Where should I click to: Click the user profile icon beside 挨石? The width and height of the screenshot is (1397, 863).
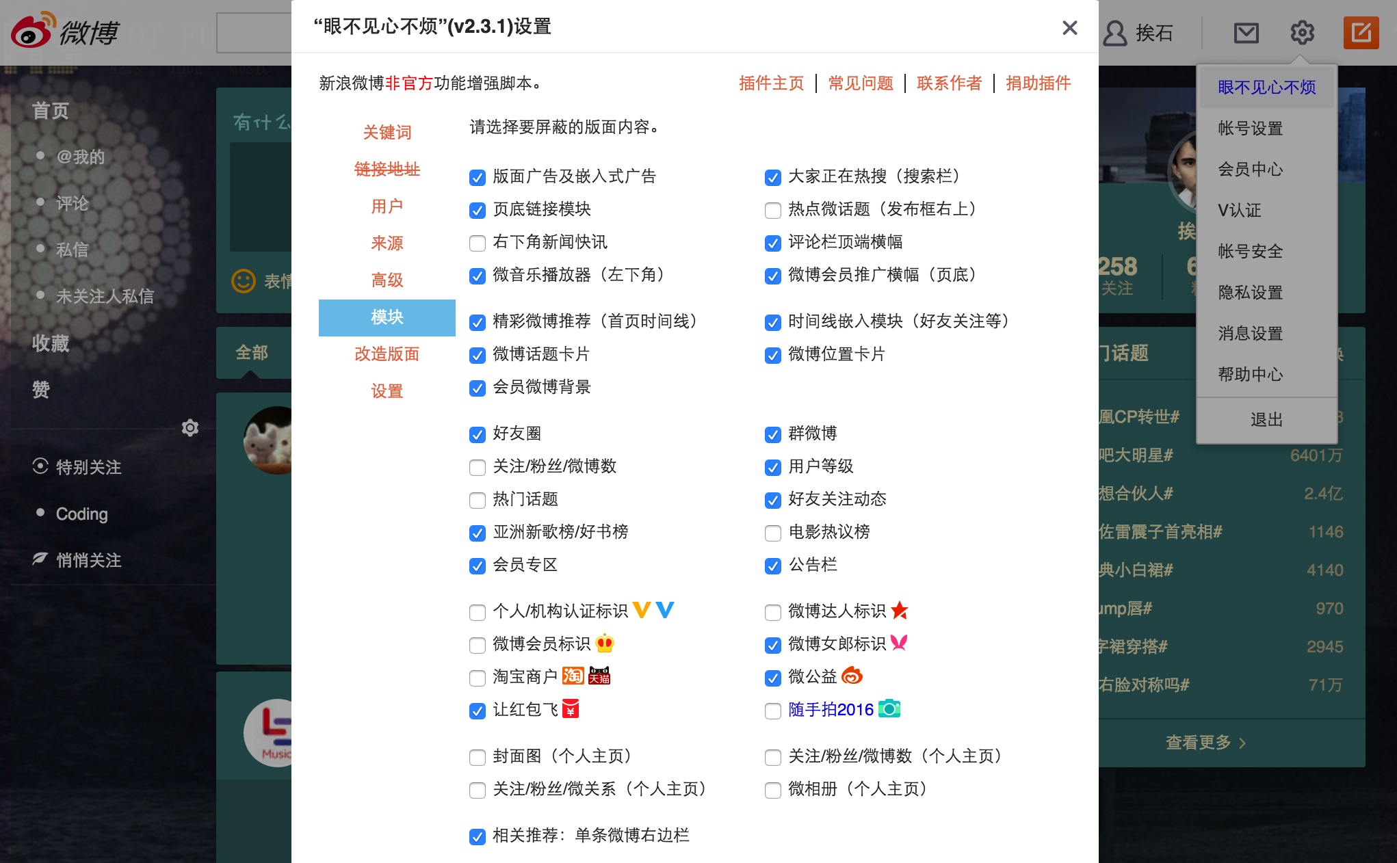[1114, 33]
